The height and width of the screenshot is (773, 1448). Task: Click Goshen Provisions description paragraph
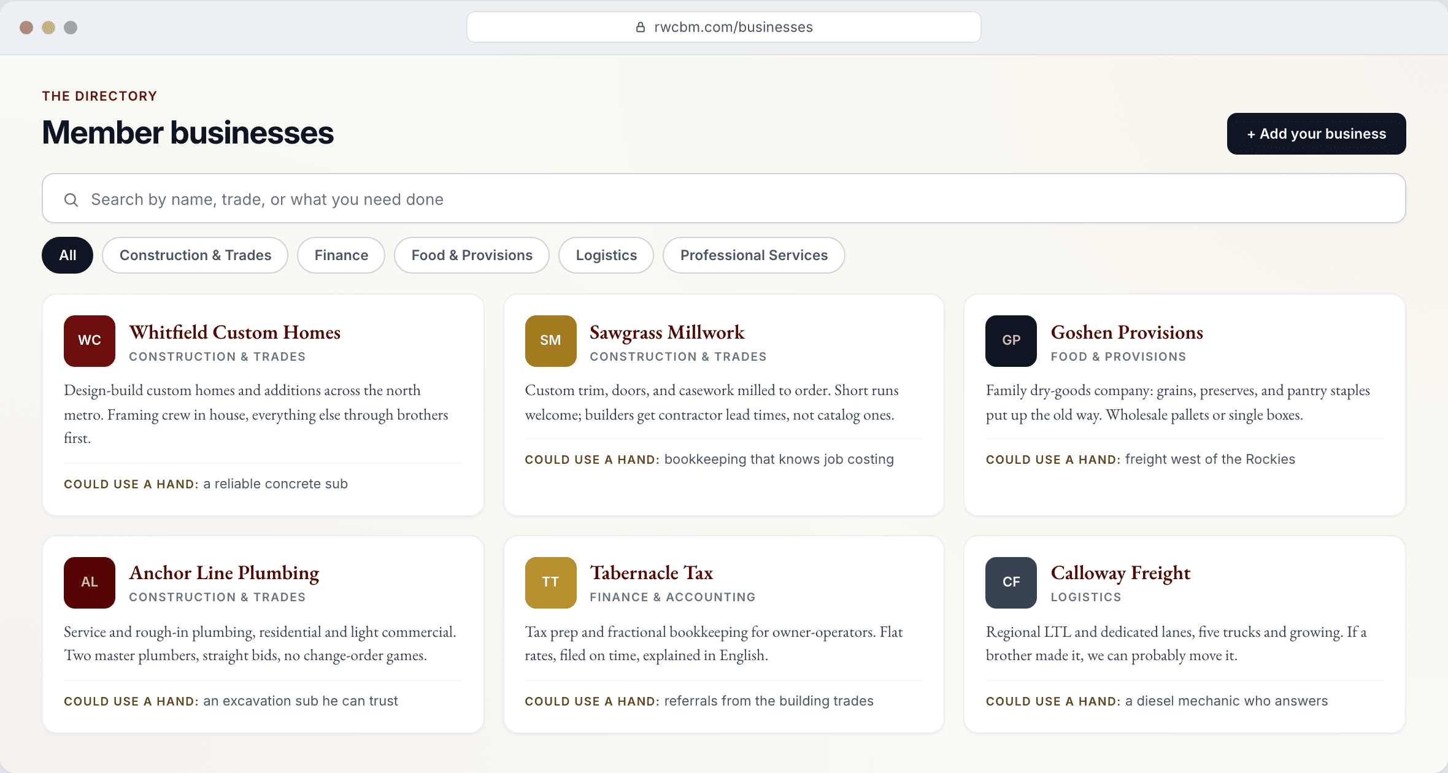(x=1178, y=402)
